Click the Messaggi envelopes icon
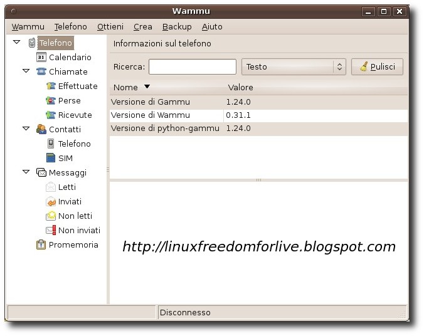Viewport: 424px width, 336px height. pos(41,172)
